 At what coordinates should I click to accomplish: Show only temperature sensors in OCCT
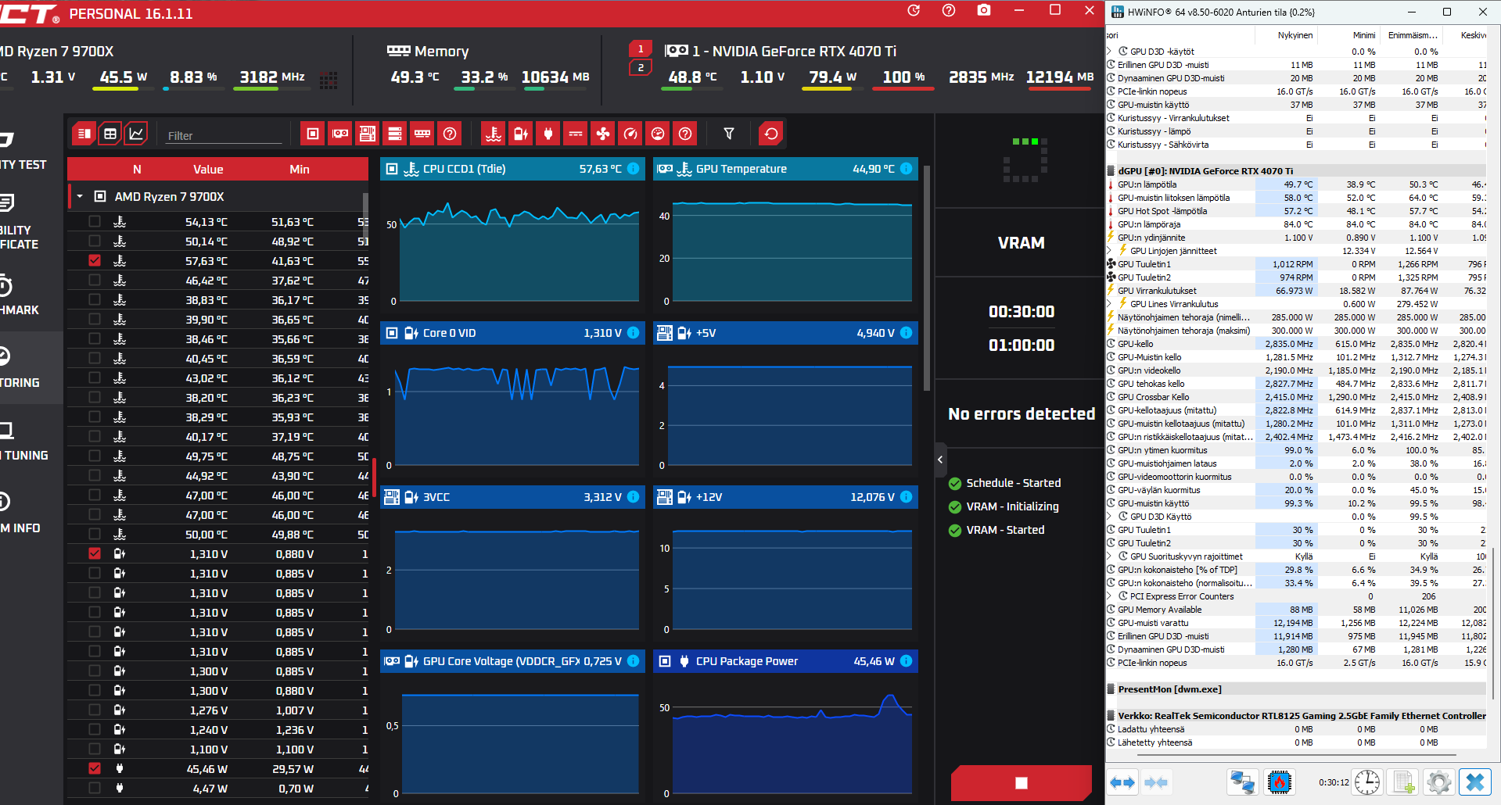click(494, 134)
